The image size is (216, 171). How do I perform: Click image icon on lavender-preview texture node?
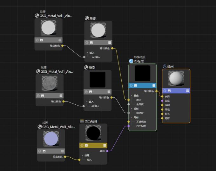(x=44, y=151)
